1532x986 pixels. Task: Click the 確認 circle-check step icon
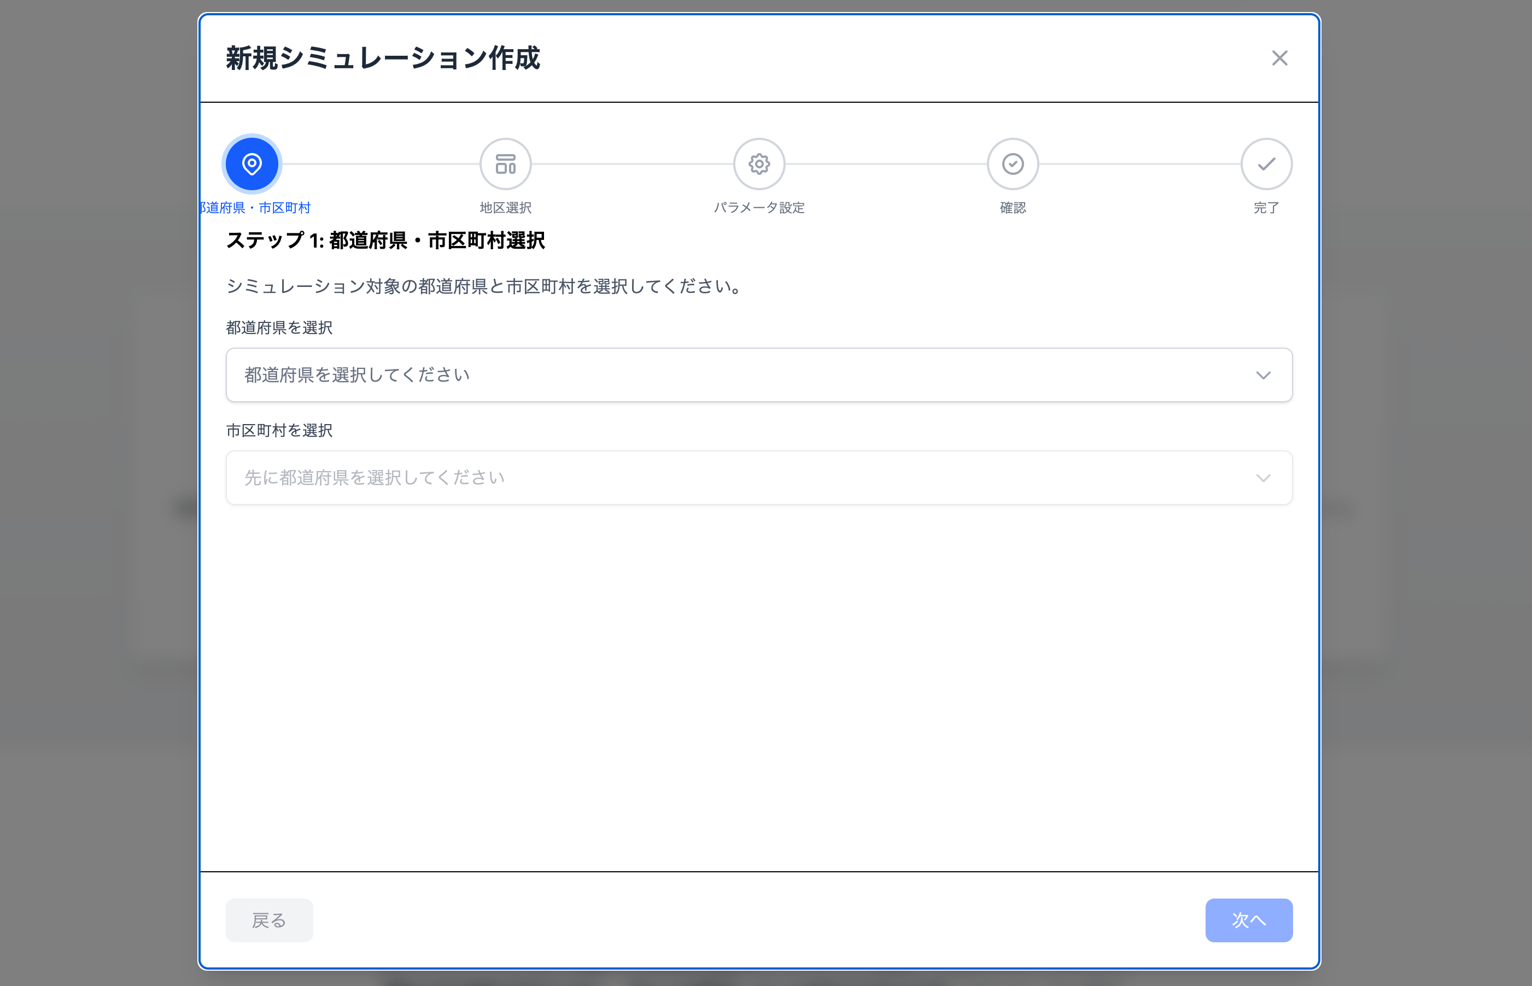point(1013,164)
